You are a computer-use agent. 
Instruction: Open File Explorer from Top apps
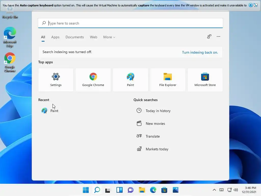click(168, 80)
